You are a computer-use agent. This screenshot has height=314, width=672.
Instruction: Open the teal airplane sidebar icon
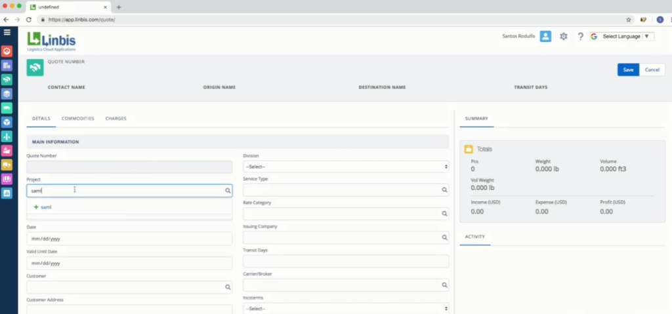[7, 136]
